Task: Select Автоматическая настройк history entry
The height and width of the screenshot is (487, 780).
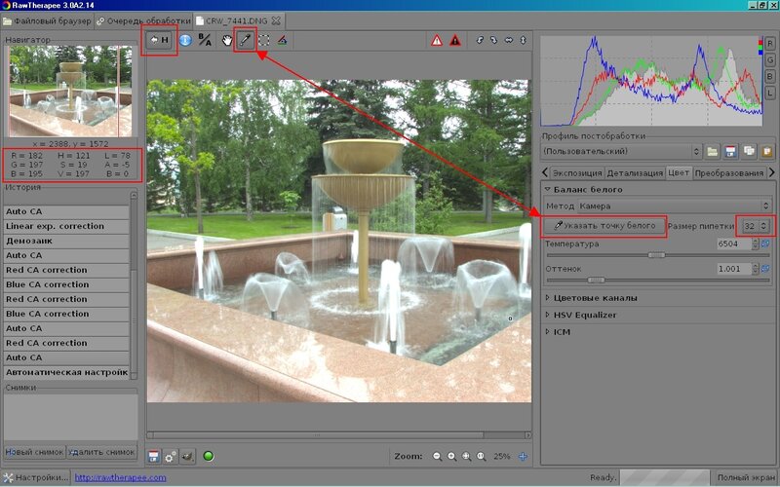Action: [x=66, y=372]
